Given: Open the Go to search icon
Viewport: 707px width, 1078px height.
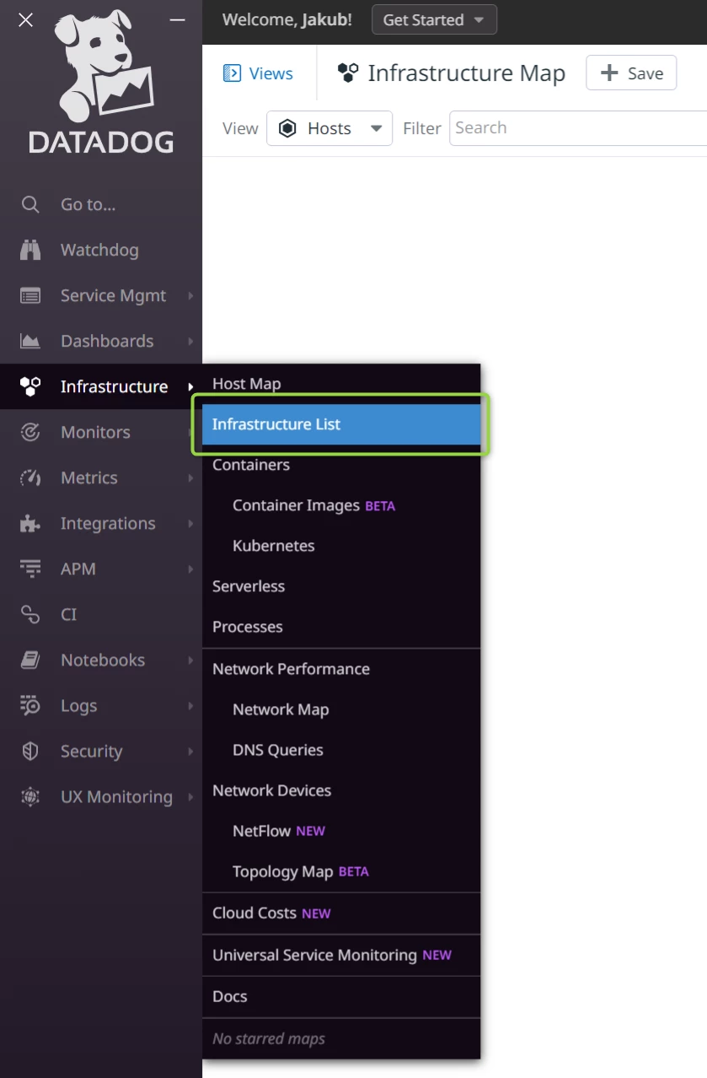Looking at the screenshot, I should point(30,204).
